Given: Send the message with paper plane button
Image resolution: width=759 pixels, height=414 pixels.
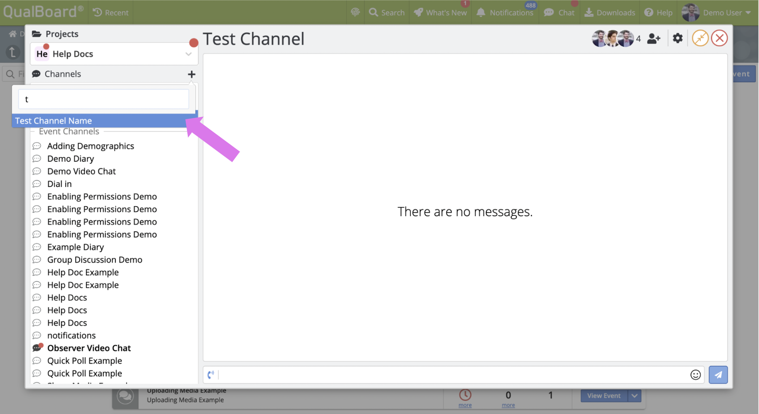Looking at the screenshot, I should click(718, 375).
